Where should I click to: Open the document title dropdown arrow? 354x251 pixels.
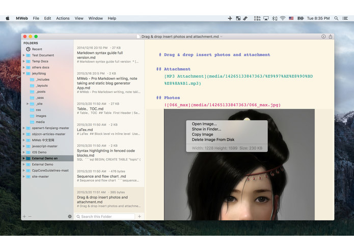pyautogui.click(x=221, y=37)
